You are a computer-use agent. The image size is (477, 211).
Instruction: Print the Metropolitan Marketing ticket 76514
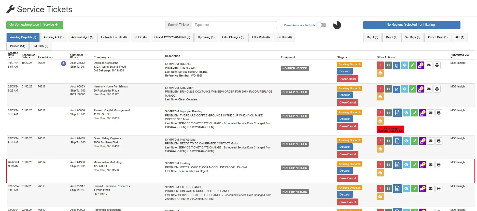click(x=439, y=165)
